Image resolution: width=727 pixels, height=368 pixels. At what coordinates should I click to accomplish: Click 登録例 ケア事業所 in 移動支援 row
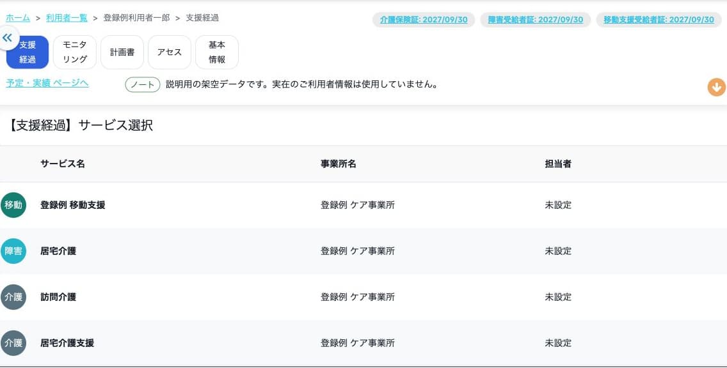point(358,205)
